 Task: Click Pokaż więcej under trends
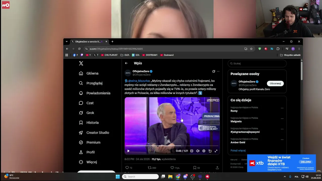[238, 151]
